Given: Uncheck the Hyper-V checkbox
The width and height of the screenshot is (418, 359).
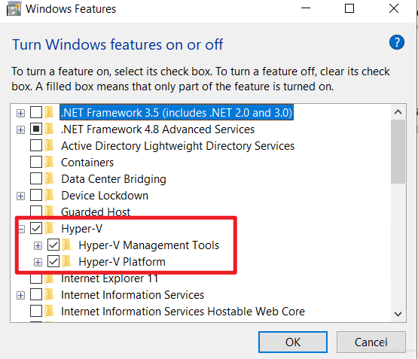Looking at the screenshot, I should (x=36, y=229).
